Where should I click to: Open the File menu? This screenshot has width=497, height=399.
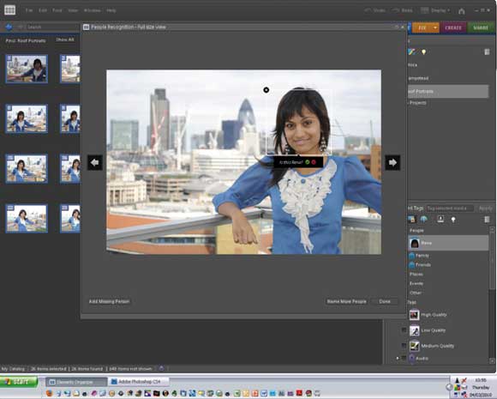click(29, 10)
